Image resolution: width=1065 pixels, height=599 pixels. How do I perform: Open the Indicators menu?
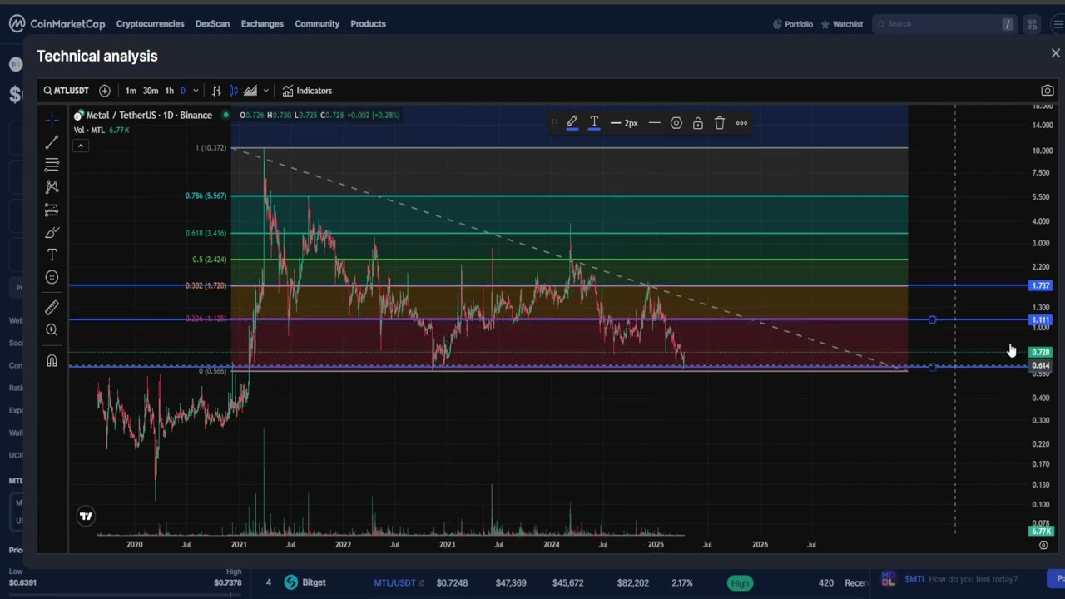(x=307, y=91)
